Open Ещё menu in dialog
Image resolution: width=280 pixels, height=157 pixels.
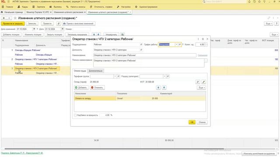point(201,87)
